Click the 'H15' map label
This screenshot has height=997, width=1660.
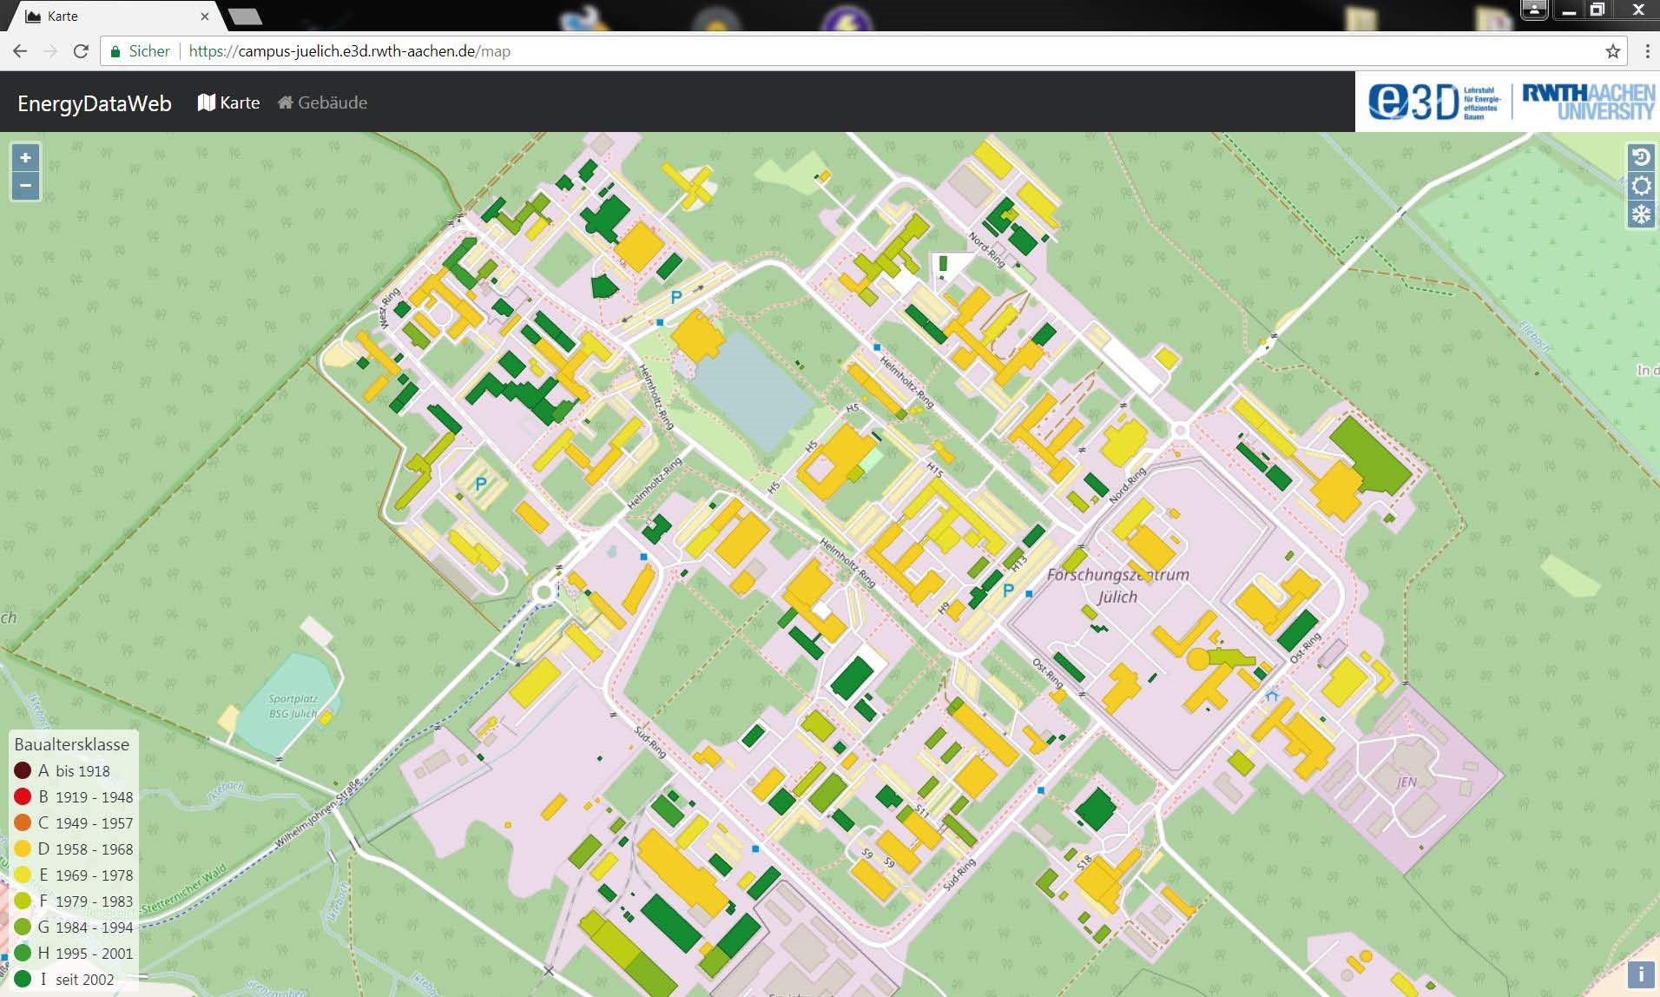[934, 470]
